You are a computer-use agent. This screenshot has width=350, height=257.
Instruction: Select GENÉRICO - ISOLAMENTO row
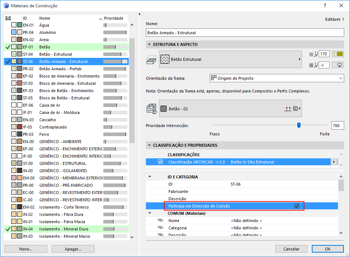pos(66,171)
